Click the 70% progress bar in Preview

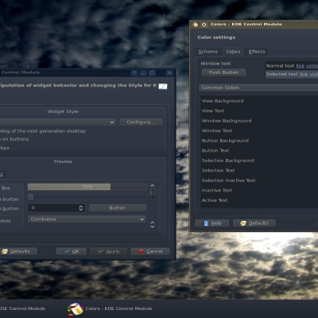click(87, 187)
